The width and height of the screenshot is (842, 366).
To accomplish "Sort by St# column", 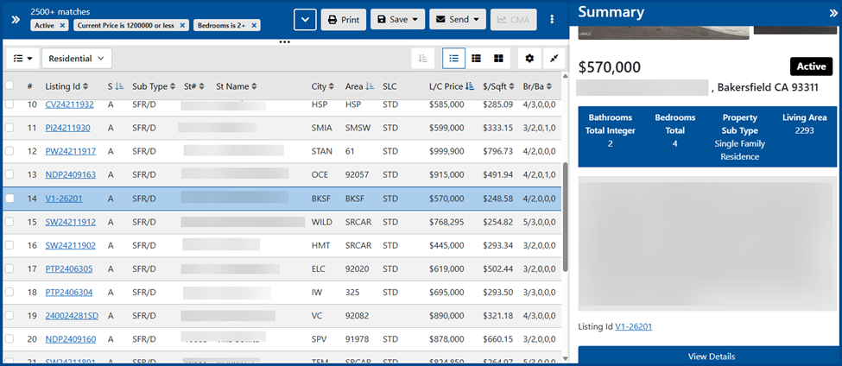I will (193, 85).
